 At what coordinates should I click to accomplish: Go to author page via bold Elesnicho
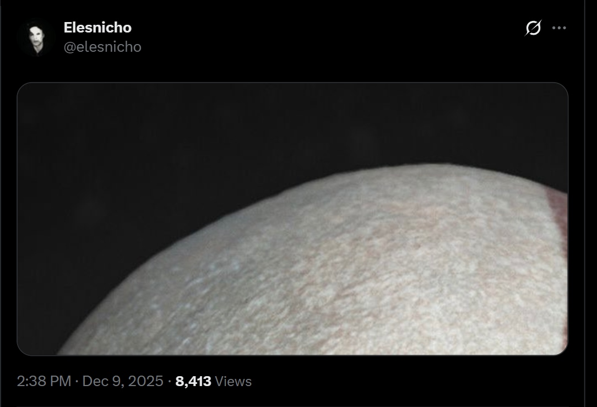(x=97, y=28)
